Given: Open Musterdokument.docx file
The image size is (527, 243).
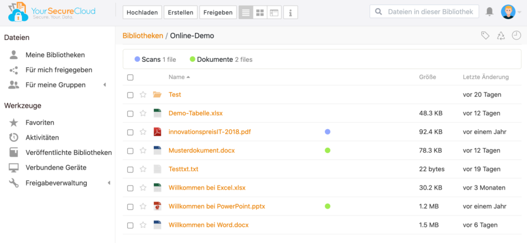Looking at the screenshot, I should (201, 151).
